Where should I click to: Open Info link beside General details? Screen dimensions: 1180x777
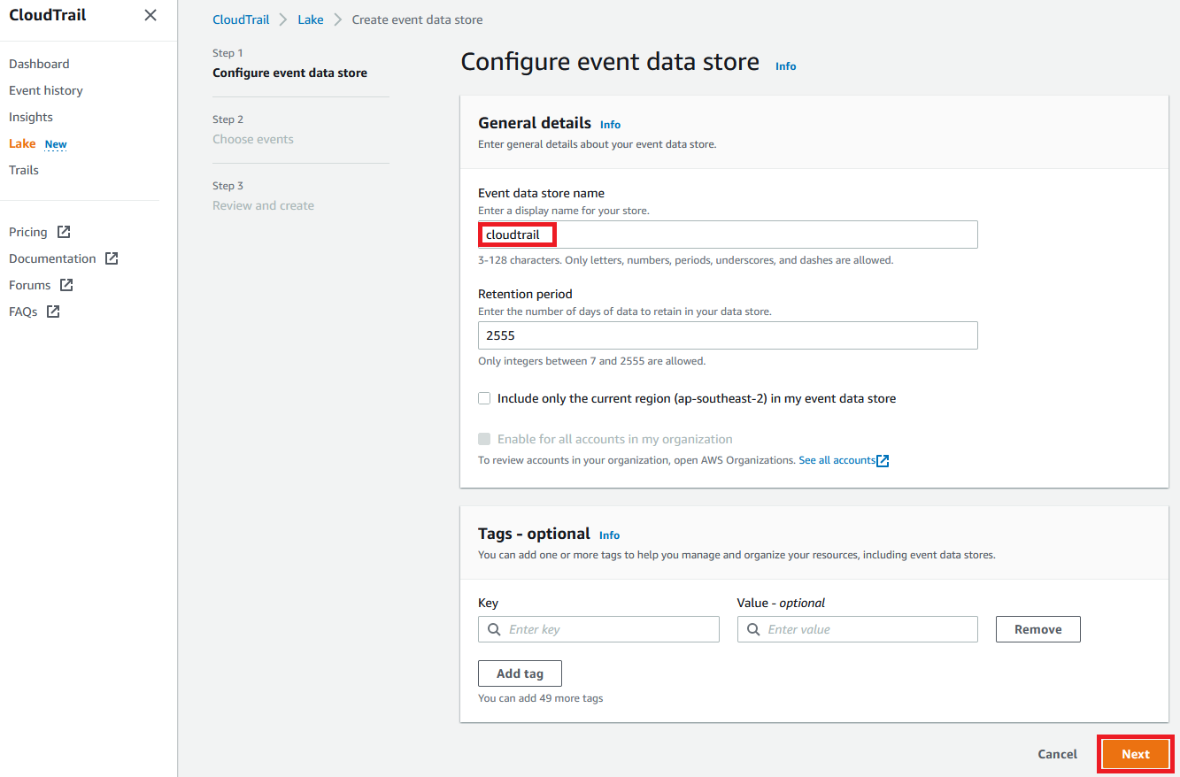click(x=611, y=125)
